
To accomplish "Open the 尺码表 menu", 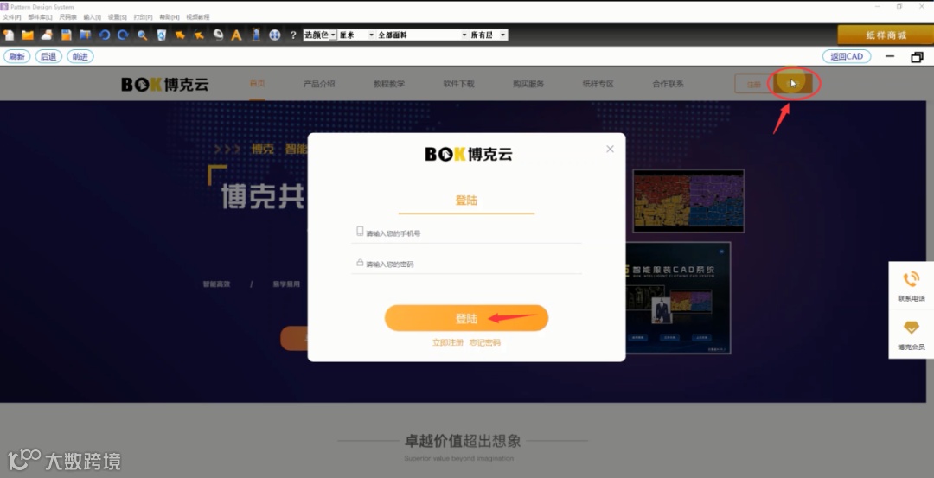I will (x=68, y=17).
